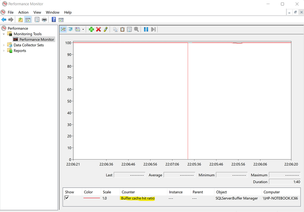Restore the inner MMC child window

pyautogui.click(x=295, y=12)
